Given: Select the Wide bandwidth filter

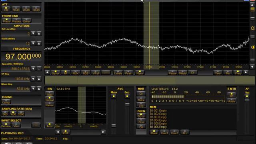Looking at the screenshot, I should point(50,94).
